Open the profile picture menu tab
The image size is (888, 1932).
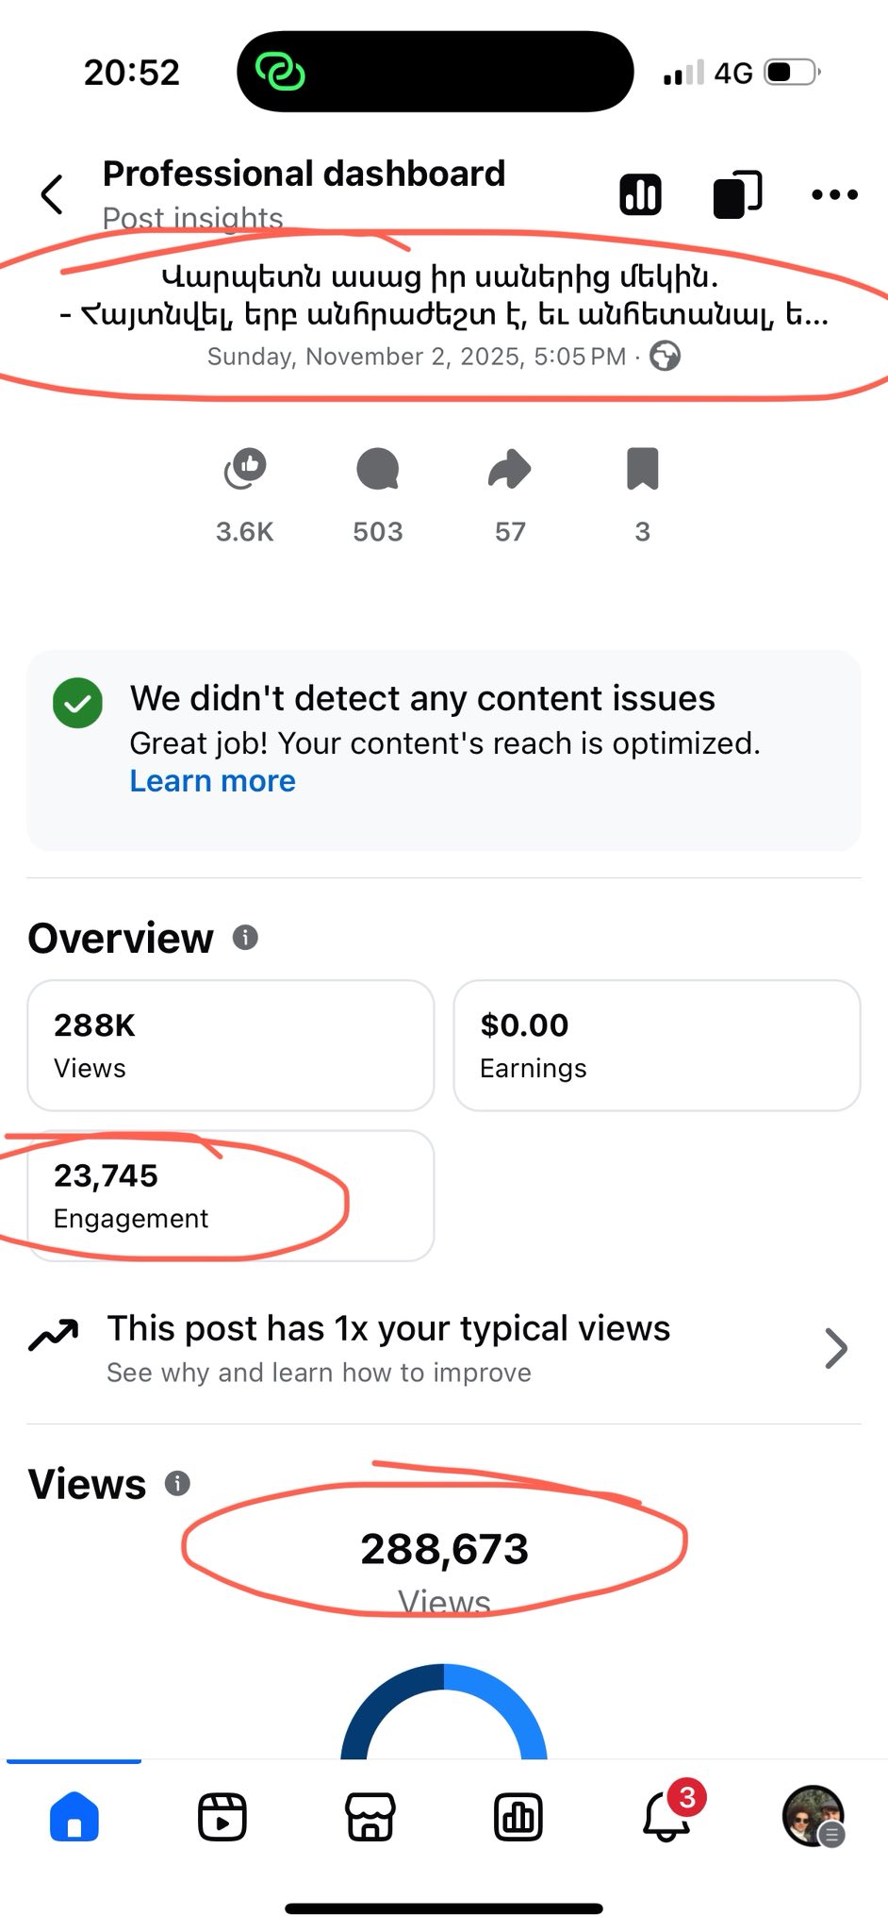(814, 1816)
